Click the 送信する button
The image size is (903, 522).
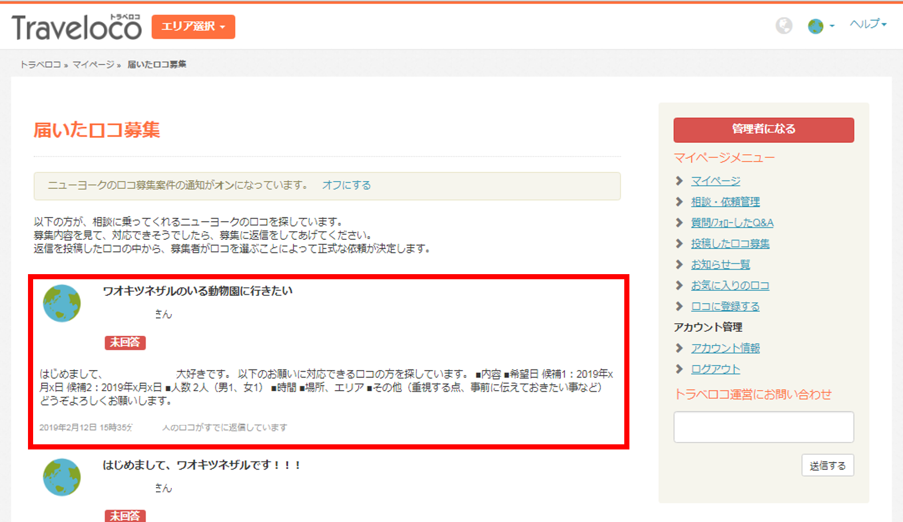tap(828, 465)
